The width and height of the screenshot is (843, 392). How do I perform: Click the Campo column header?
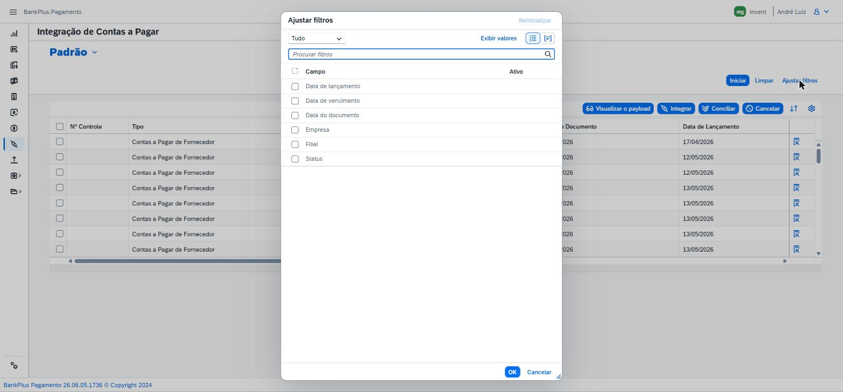point(315,72)
